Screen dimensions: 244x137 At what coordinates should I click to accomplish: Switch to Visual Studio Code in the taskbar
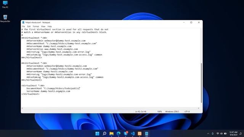coord(133,134)
